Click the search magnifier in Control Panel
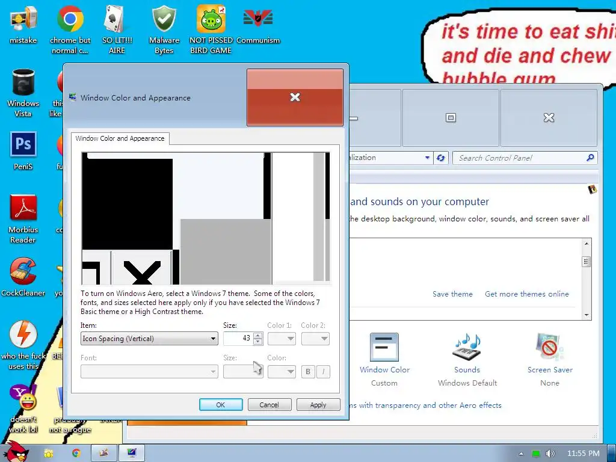The width and height of the screenshot is (616, 462). click(x=590, y=158)
